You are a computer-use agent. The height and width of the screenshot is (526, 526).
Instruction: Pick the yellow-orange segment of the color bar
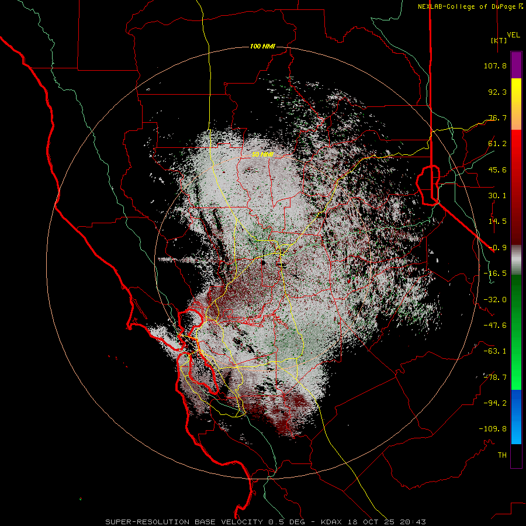[x=516, y=104]
